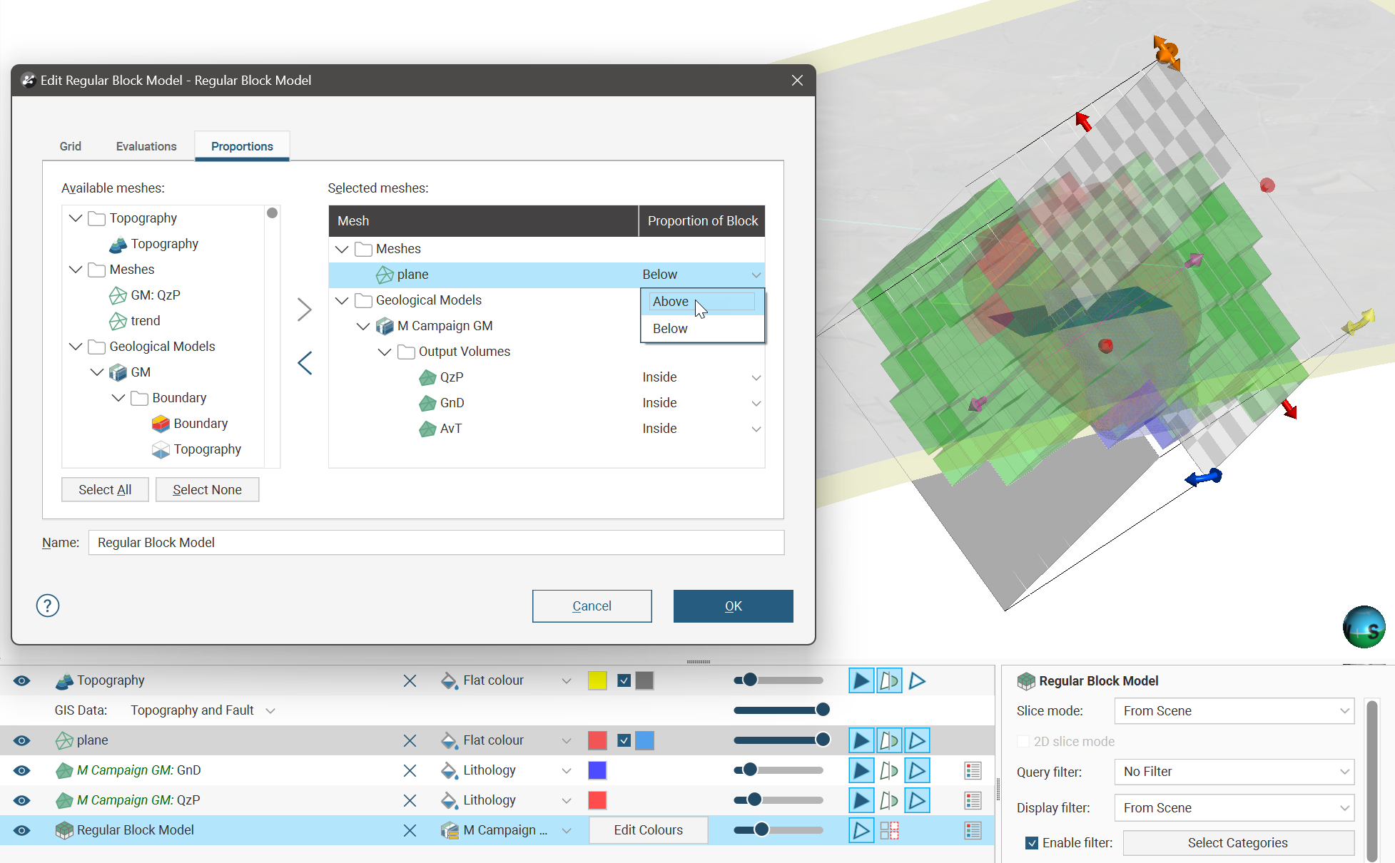Click the Seequent globe icon in the scene
This screenshot has height=863, width=1395.
1364,627
